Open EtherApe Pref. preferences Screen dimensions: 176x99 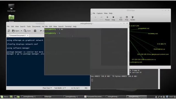coord(121,18)
